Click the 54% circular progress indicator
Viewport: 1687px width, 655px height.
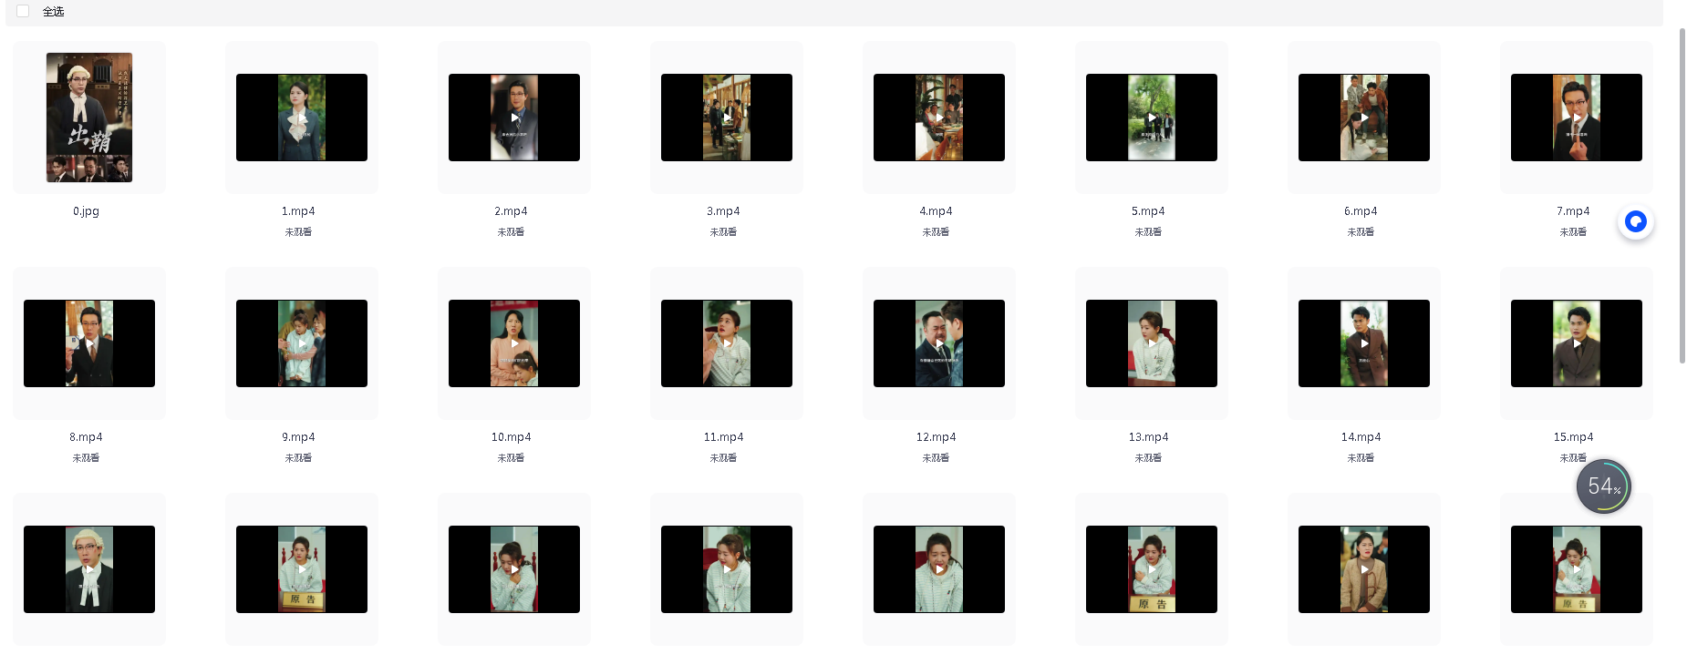click(x=1603, y=486)
